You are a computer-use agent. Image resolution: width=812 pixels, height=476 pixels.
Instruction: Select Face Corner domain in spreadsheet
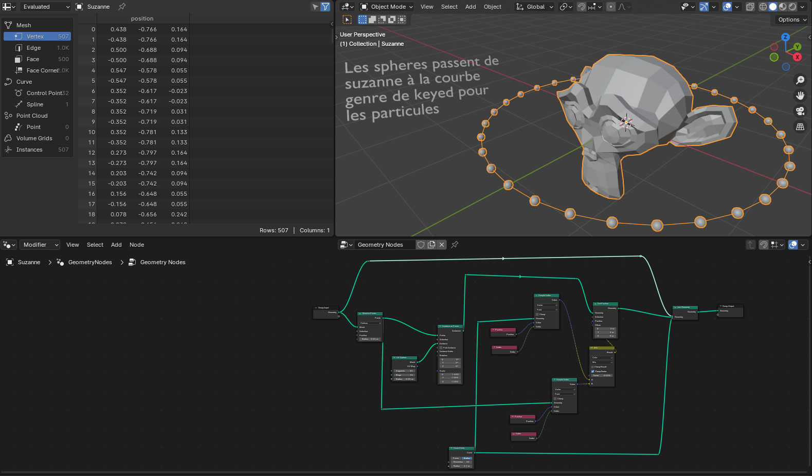pyautogui.click(x=37, y=70)
